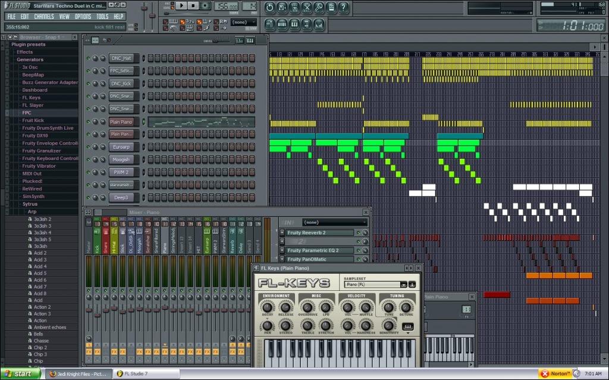Screen dimensions: 609x380
Task: Show the piano roll via keyboard toolbar icon
Action: pos(294,25)
